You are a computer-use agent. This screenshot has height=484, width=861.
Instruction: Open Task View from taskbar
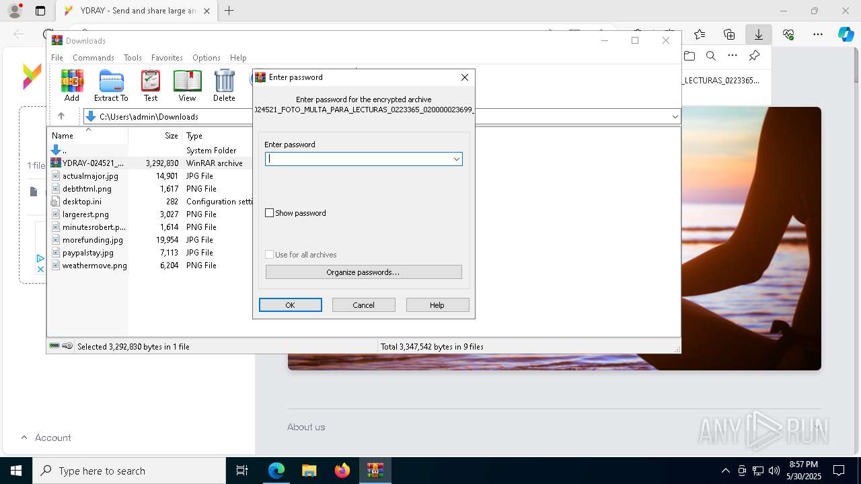(242, 471)
